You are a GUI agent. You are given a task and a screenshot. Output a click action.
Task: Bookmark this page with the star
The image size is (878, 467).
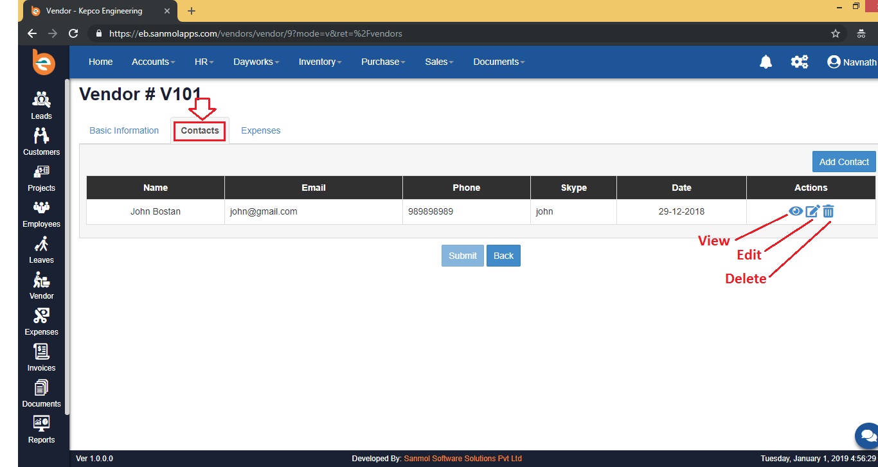click(x=836, y=33)
